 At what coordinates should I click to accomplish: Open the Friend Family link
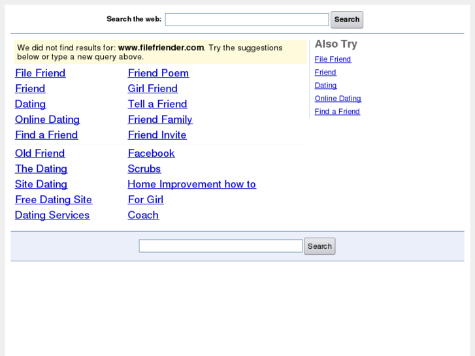pyautogui.click(x=160, y=120)
